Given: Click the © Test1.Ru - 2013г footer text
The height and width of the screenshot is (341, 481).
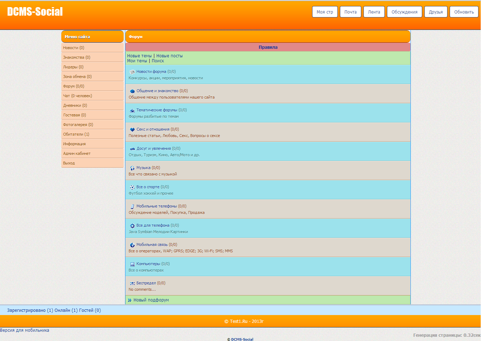Looking at the screenshot, I should point(244,321).
